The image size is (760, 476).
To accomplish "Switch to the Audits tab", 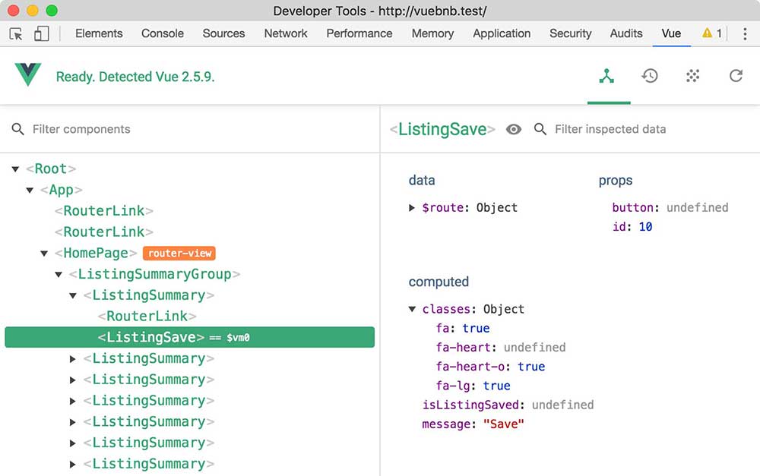I will pos(626,33).
